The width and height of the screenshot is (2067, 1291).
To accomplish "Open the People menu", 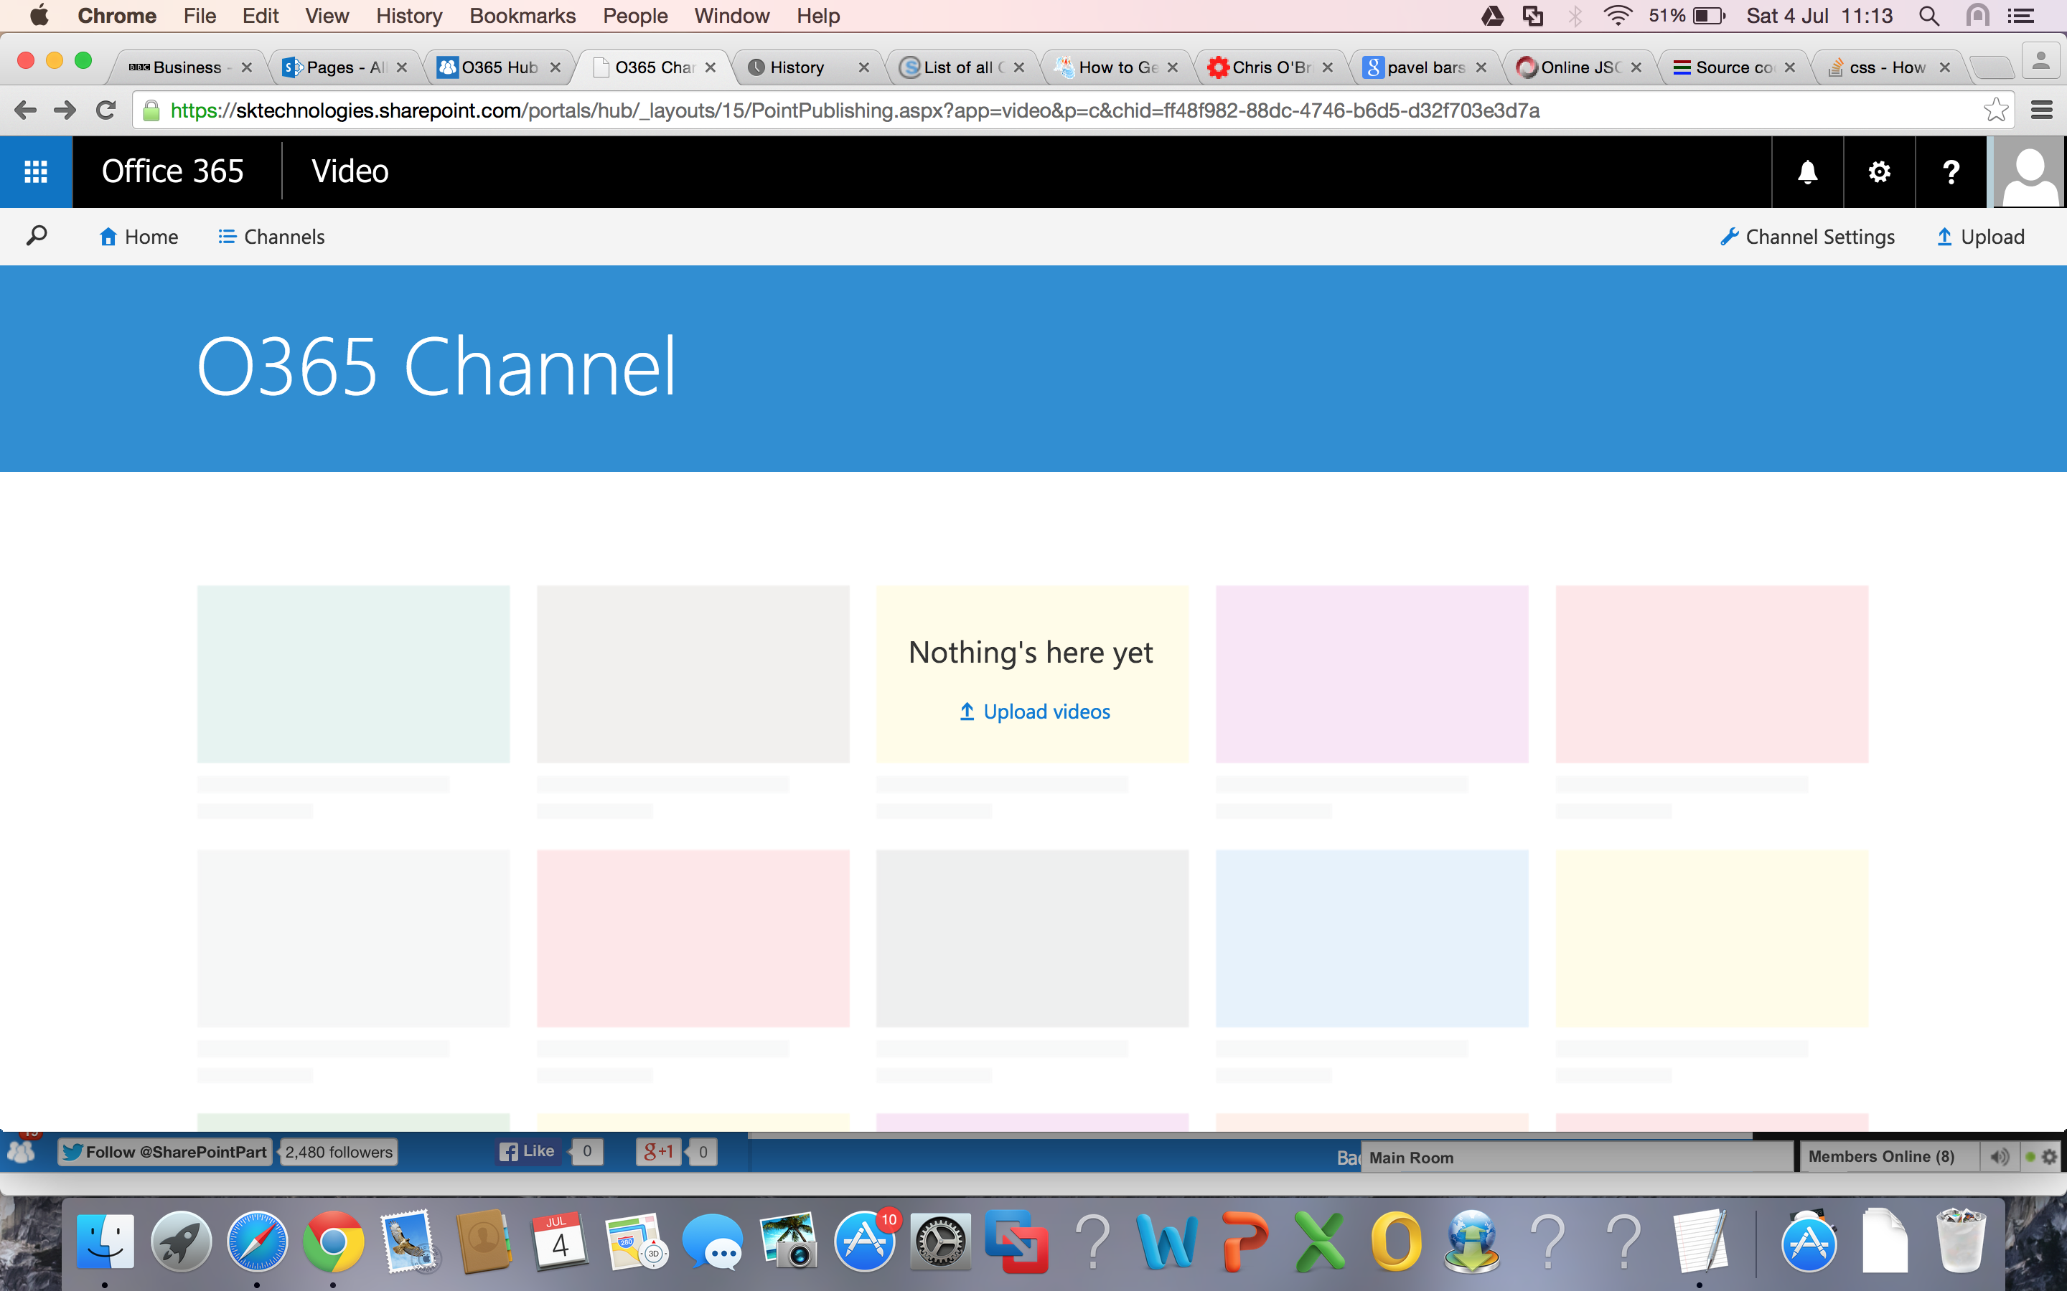I will coord(635,15).
